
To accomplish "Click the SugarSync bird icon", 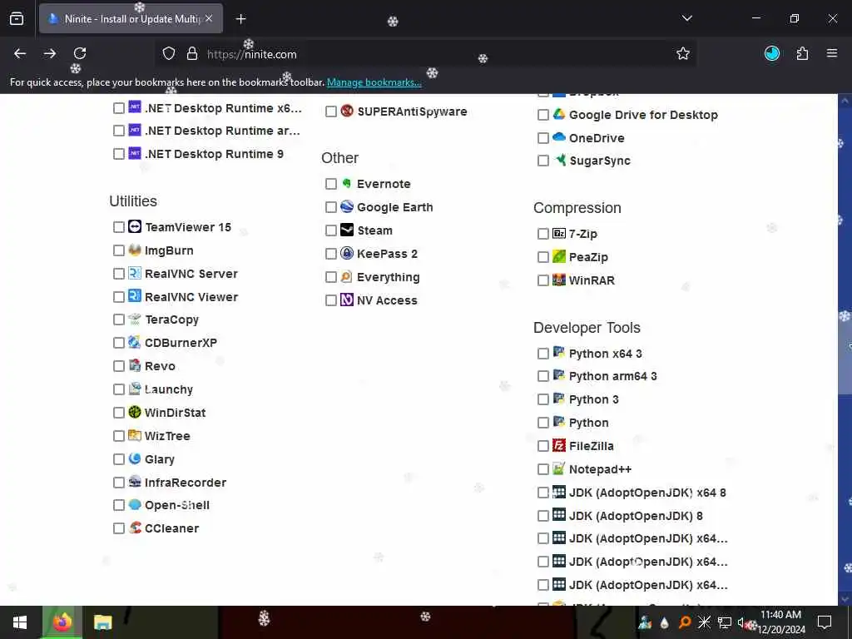I will point(559,161).
